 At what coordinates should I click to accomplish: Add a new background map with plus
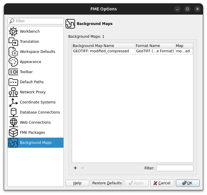75,168
